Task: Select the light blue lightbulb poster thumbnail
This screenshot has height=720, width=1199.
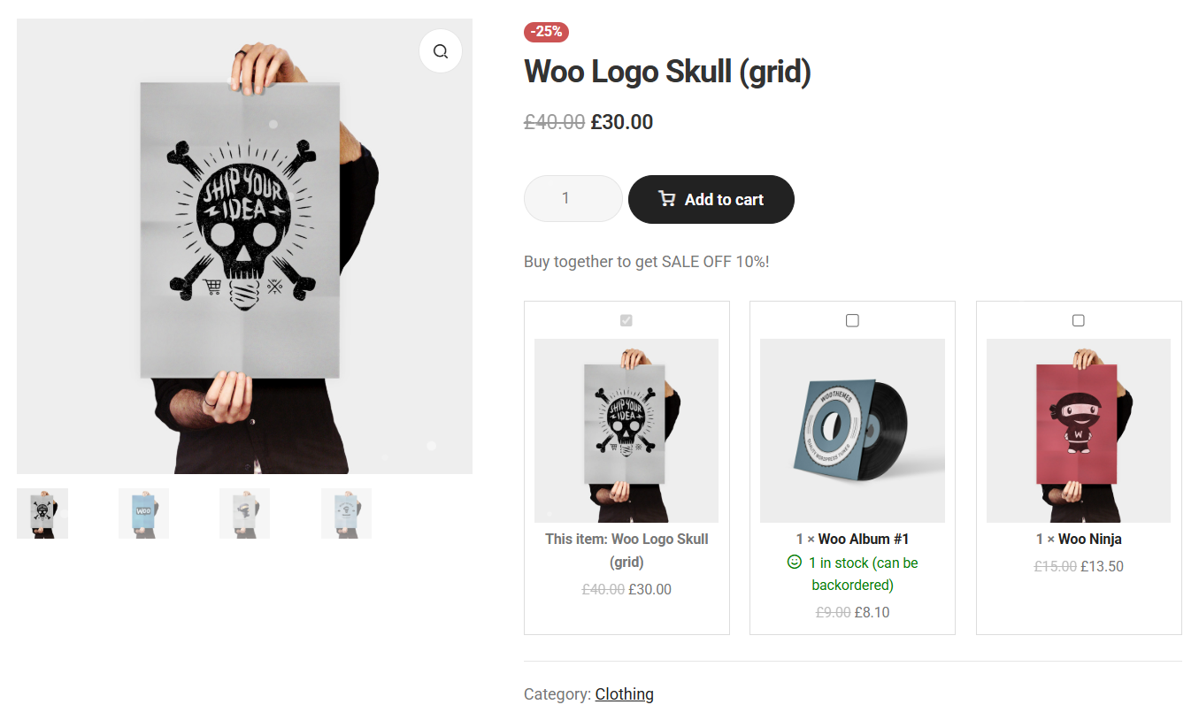Action: (x=346, y=513)
